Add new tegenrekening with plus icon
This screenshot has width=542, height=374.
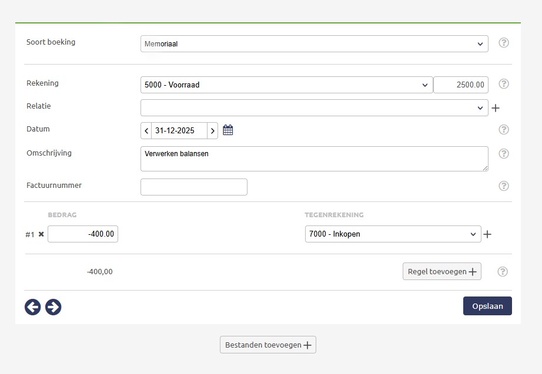point(487,235)
